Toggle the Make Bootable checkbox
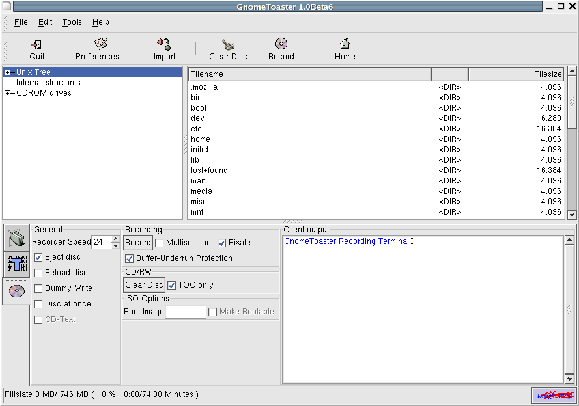The width and height of the screenshot is (579, 406). pos(213,312)
